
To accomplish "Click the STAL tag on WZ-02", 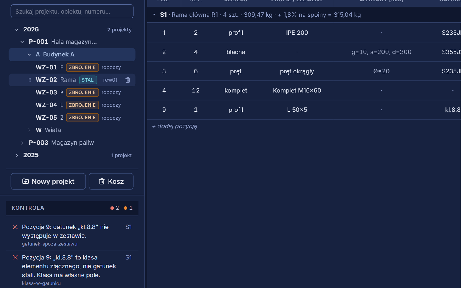I will (x=88, y=80).
